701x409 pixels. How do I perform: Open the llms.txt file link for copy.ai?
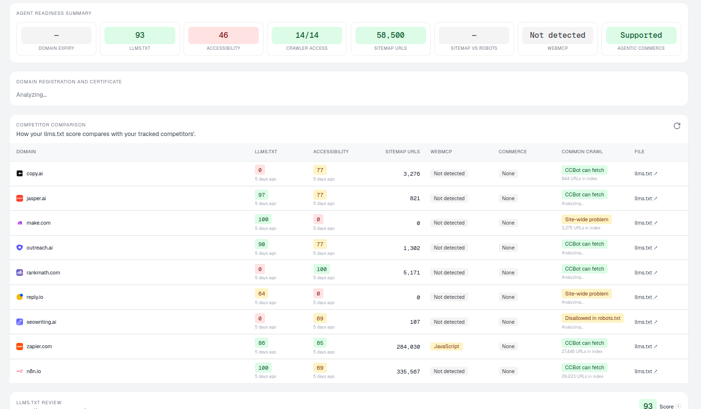(x=646, y=173)
